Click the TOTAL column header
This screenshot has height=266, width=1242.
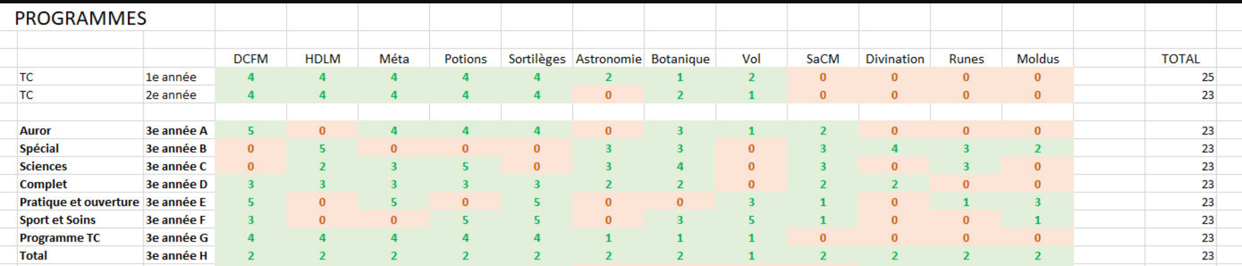coord(1180,59)
